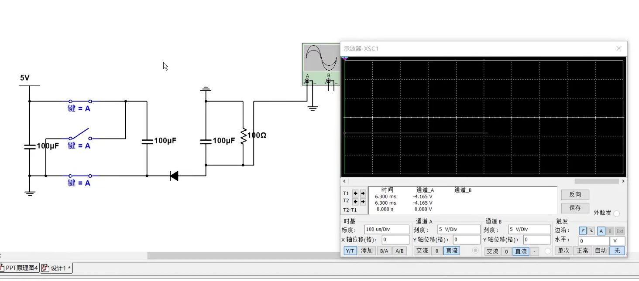Set trigger mode to 正常
The image size is (639, 281).
(582, 251)
